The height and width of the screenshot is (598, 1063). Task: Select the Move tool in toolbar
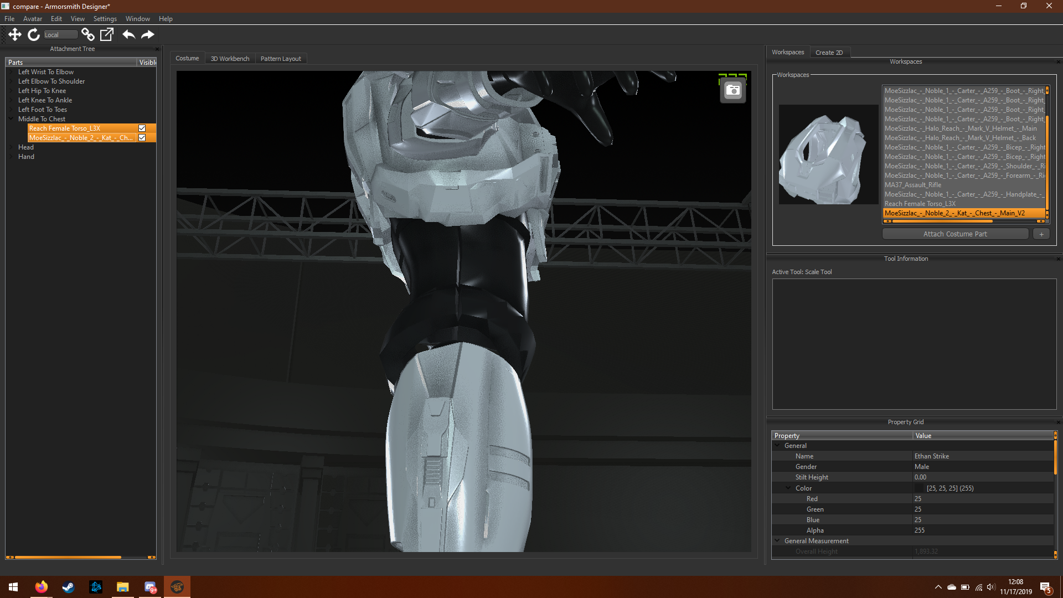point(15,35)
